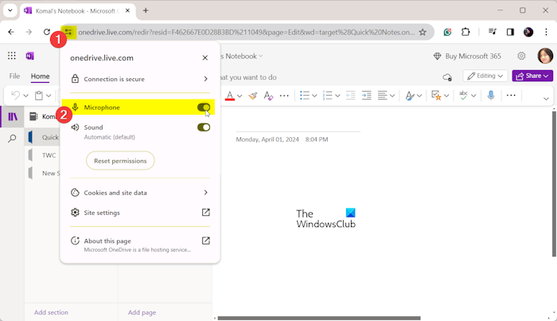Select the Home ribbon tab
The image size is (557, 321).
(x=40, y=76)
